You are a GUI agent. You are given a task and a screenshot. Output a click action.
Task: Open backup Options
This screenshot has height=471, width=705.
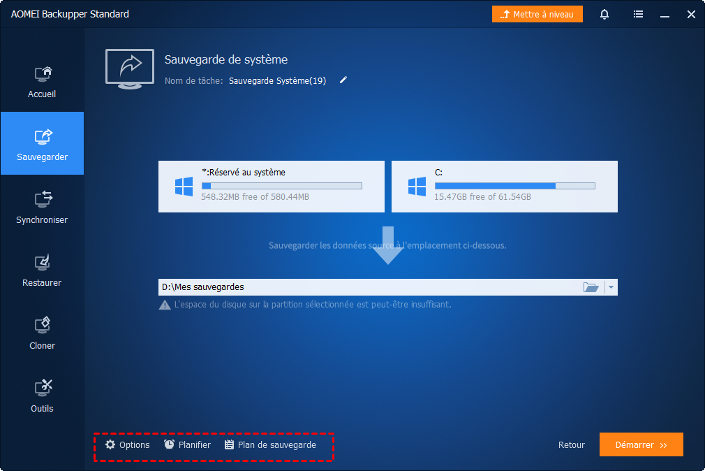coord(127,445)
